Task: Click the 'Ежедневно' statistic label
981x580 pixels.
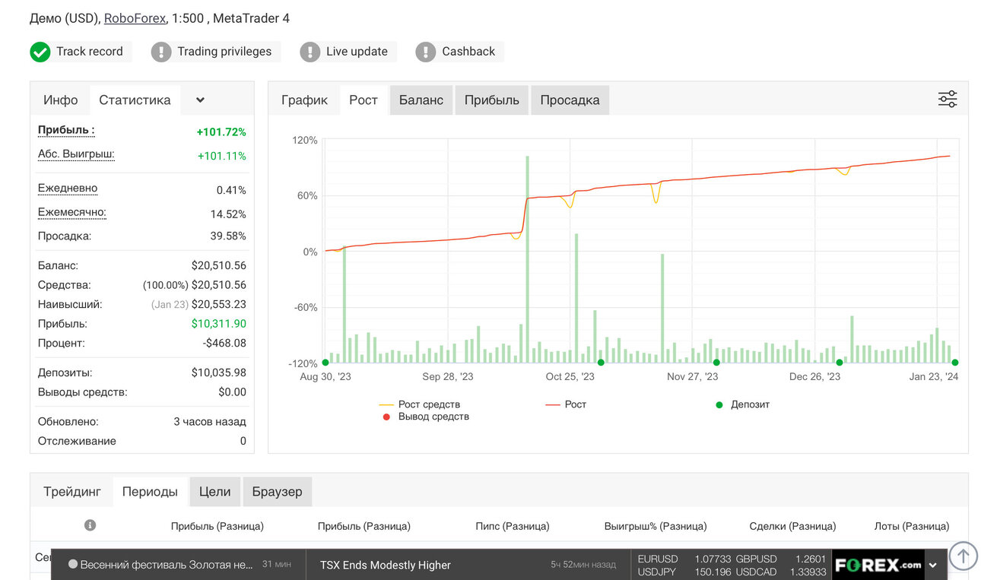Action: click(68, 189)
